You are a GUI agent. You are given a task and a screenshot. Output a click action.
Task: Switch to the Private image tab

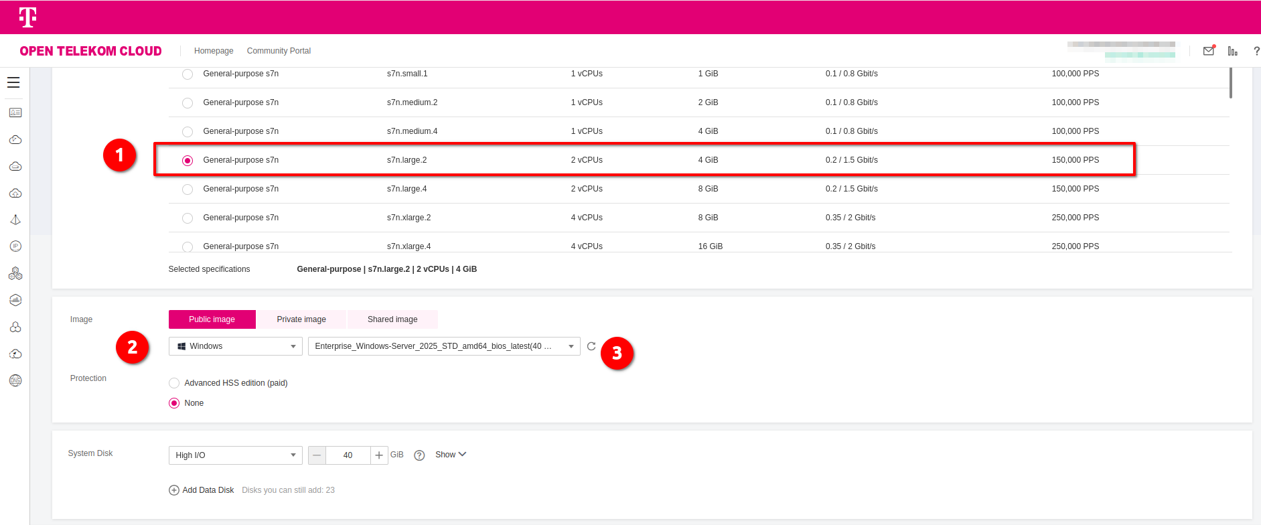(x=301, y=319)
